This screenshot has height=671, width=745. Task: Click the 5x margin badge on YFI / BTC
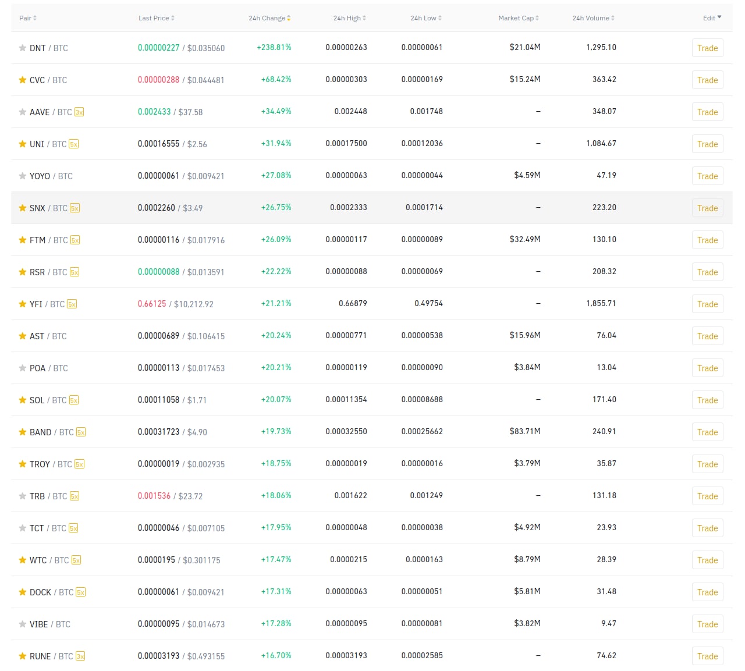point(72,304)
